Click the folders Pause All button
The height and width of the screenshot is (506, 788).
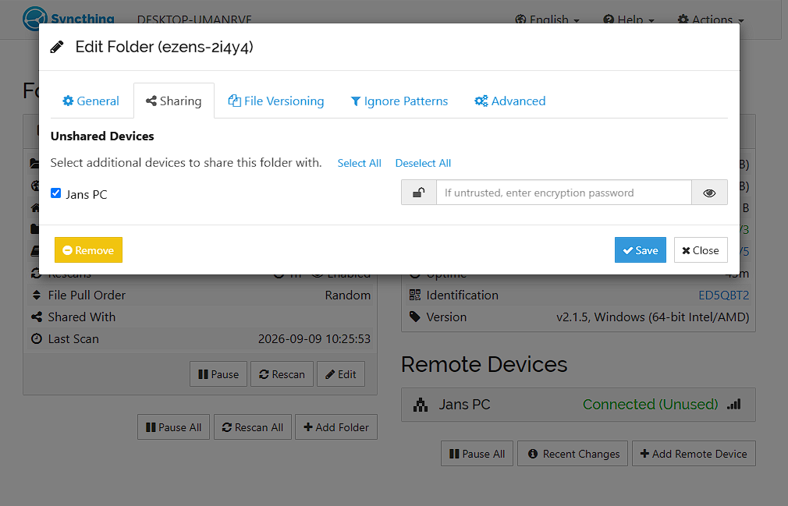[173, 427]
